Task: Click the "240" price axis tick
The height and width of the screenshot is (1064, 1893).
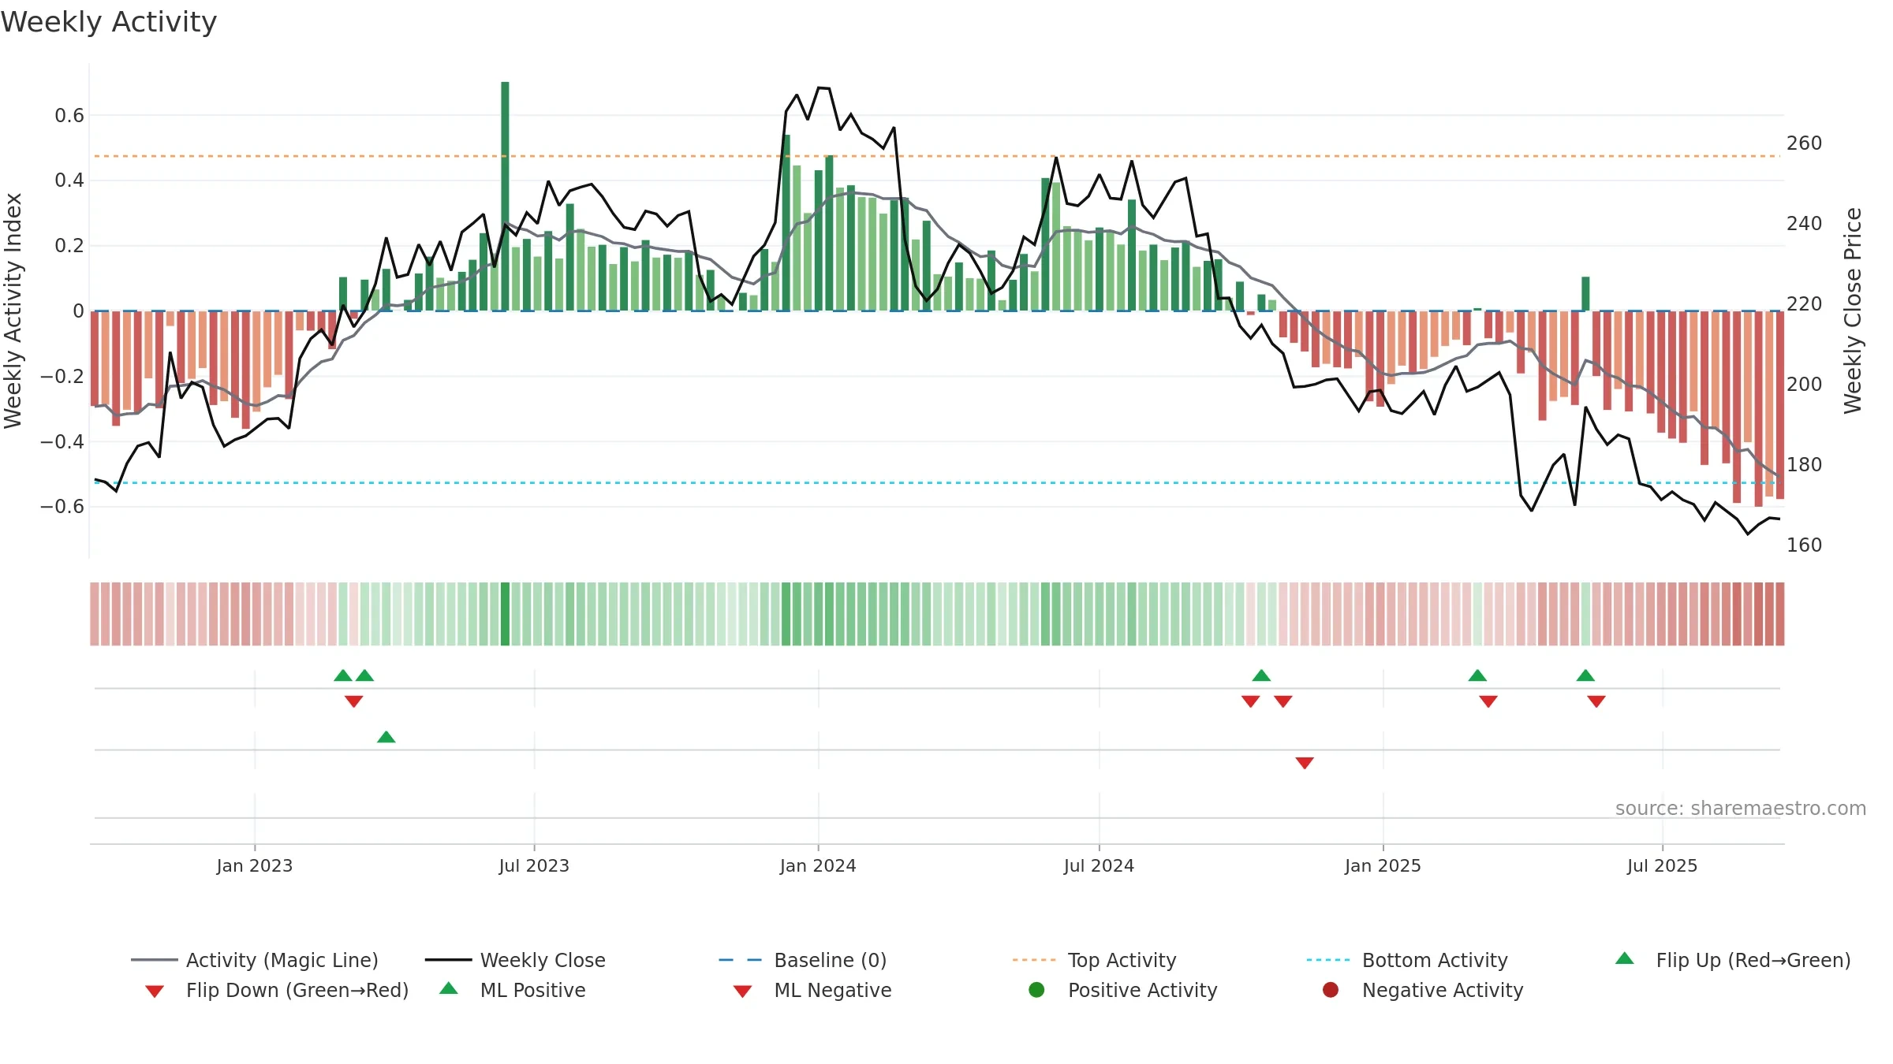Action: 1804,224
